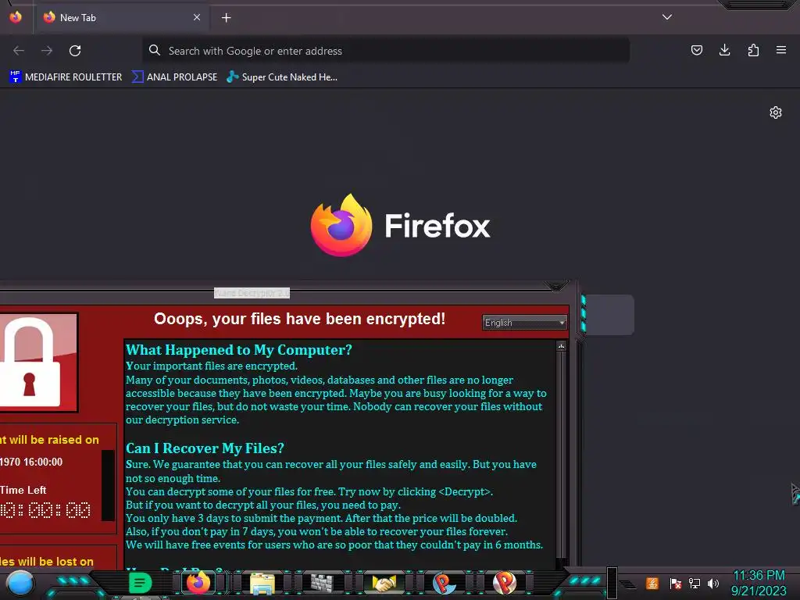Open the second bookmark in the bookmarks toolbar
Screen dimensions: 800x600
click(174, 77)
